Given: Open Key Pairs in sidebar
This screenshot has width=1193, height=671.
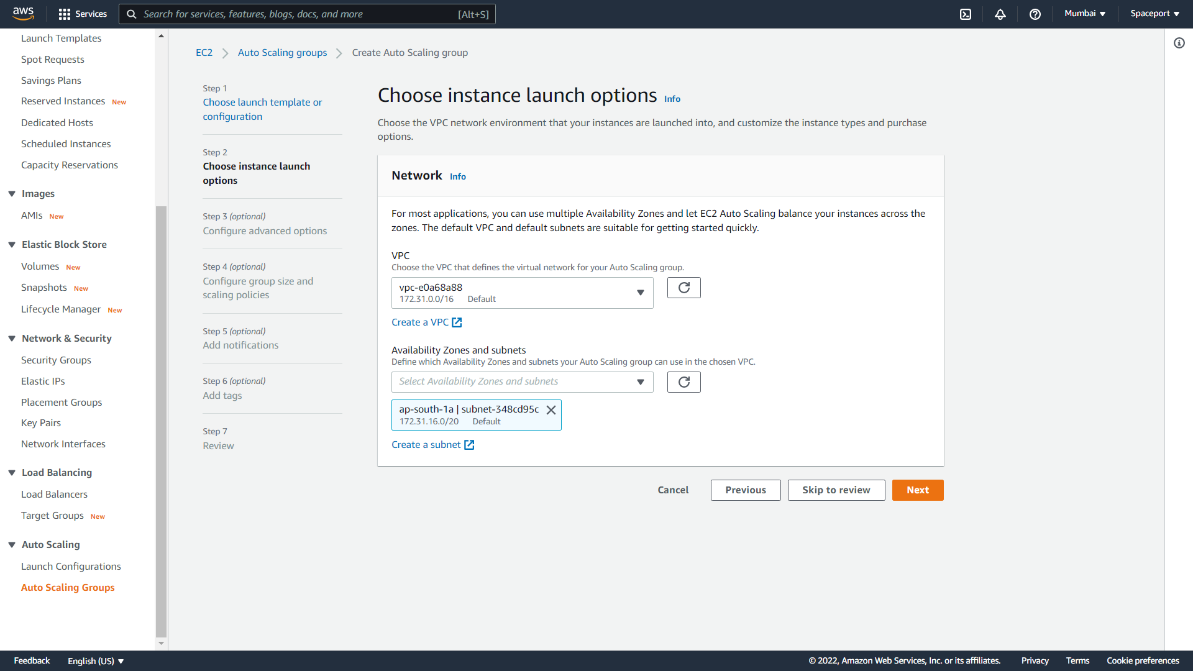Looking at the screenshot, I should (41, 423).
